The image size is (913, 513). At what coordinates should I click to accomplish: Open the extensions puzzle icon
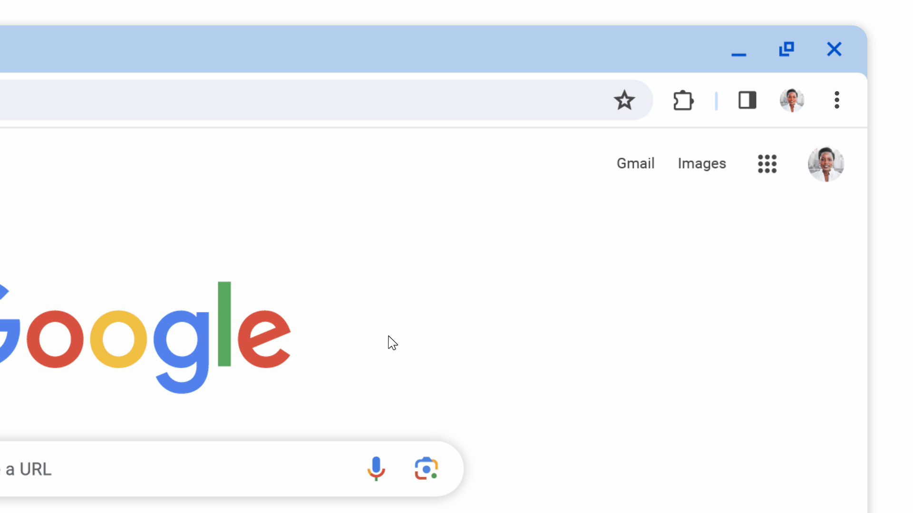click(x=683, y=100)
